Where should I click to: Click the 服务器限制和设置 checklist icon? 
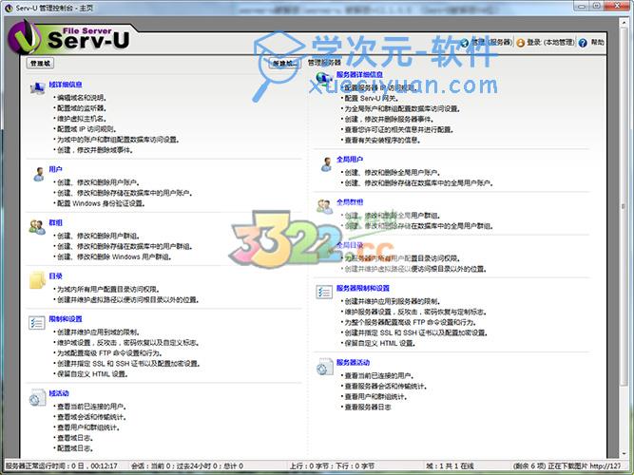tap(324, 292)
